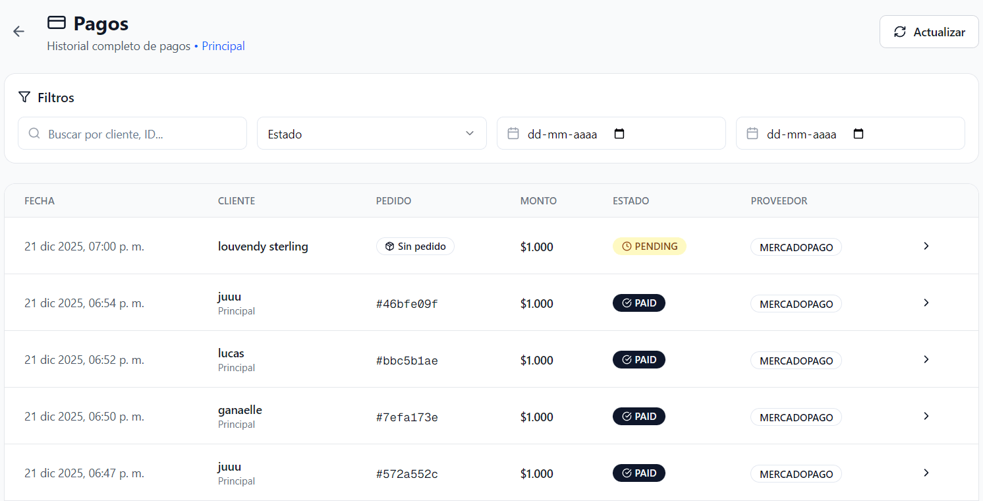Image resolution: width=983 pixels, height=501 pixels.
Task: Click the package icon in Sin pedido badge
Action: click(389, 247)
